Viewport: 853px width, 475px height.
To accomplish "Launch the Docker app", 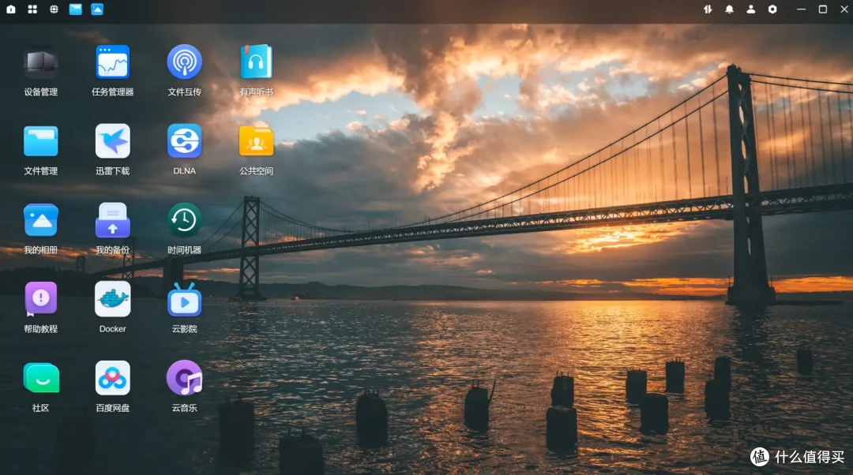I will pos(113,299).
